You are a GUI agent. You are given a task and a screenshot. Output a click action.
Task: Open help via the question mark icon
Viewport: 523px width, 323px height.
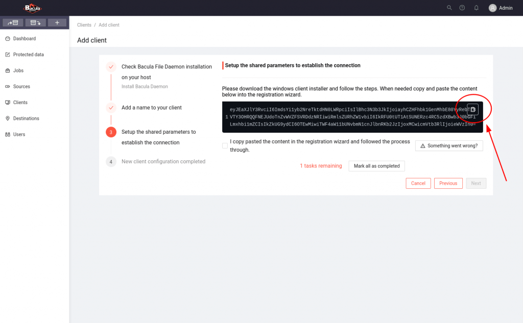coord(462,8)
